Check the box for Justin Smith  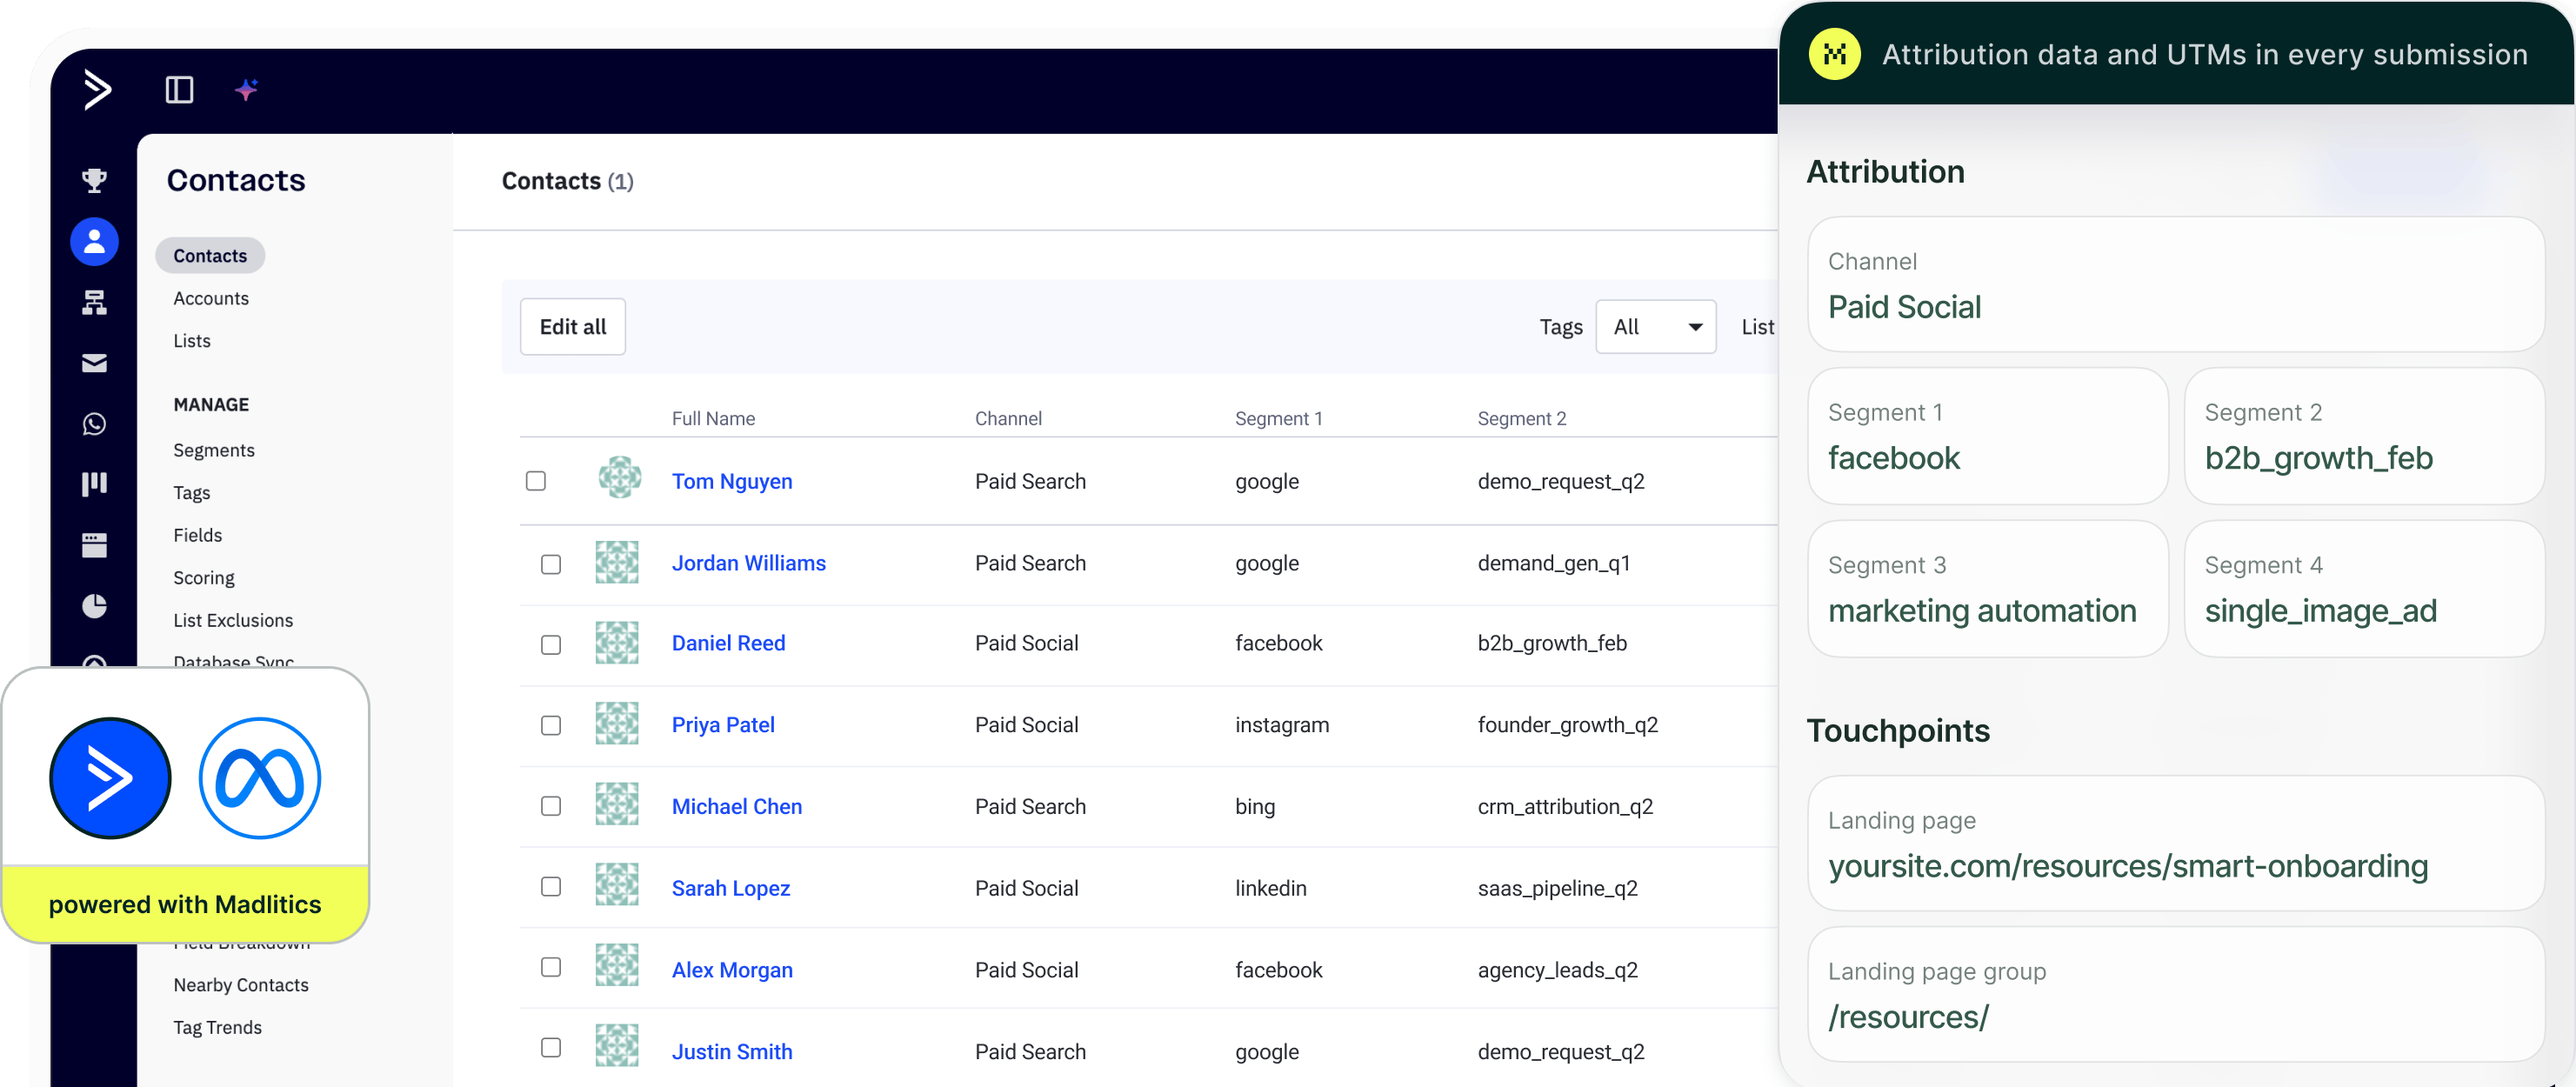point(551,1047)
